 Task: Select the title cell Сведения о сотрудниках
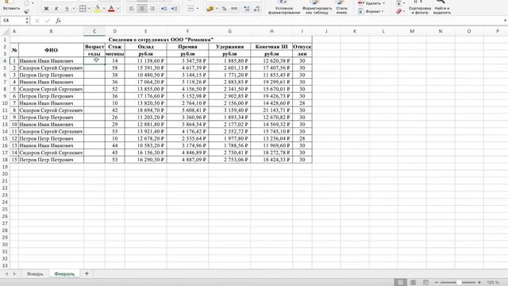point(161,40)
